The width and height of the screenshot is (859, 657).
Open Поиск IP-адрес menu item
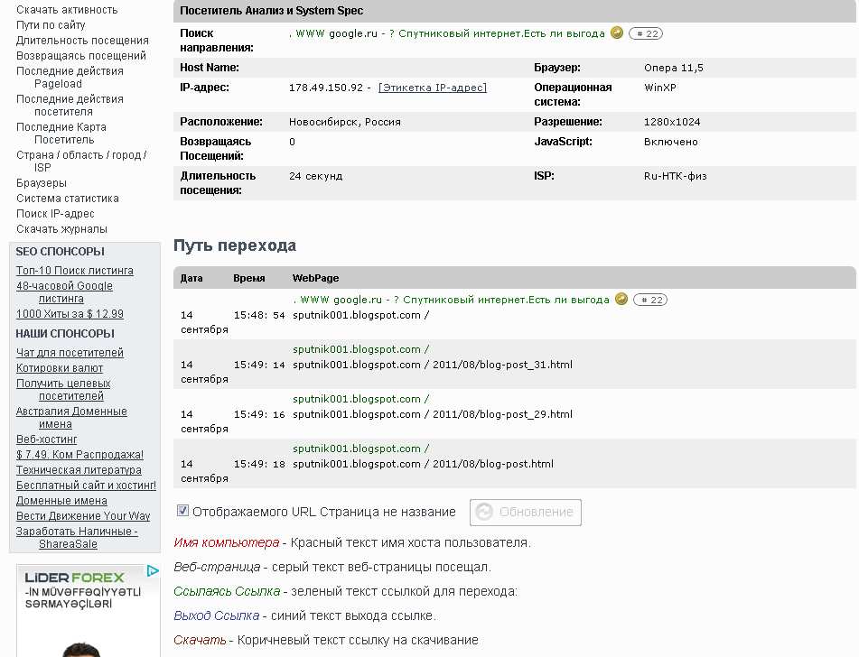(x=55, y=214)
